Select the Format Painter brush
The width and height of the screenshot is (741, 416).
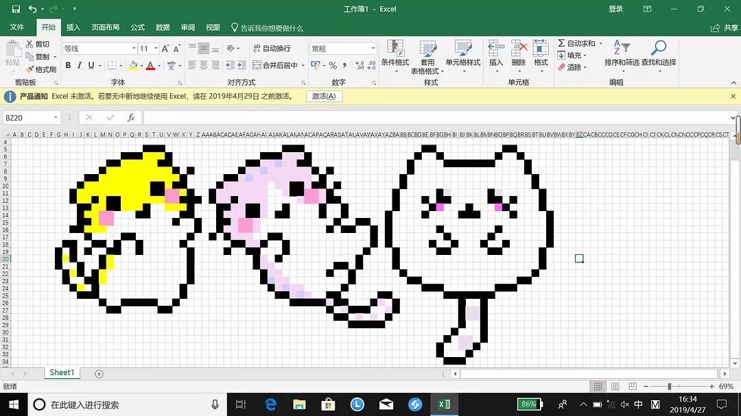coord(30,69)
